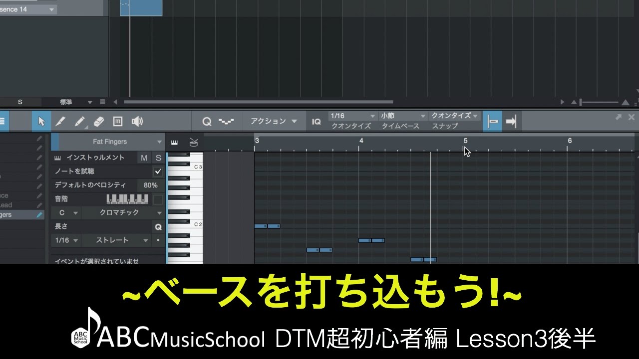Image resolution: width=639 pixels, height=359 pixels.
Task: Click bar 3 on the editor ruler
Action: [257, 141]
